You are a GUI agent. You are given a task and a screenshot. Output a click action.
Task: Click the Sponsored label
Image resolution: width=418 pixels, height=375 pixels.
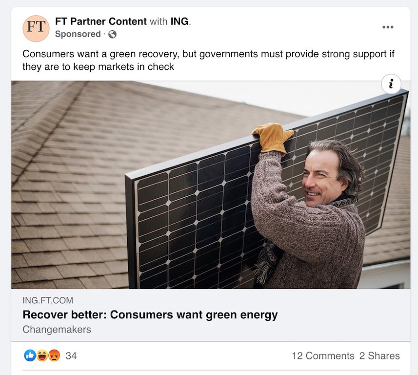[x=78, y=34]
